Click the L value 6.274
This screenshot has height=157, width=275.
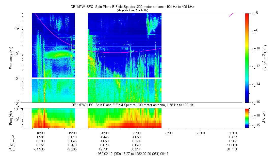coord(136,141)
